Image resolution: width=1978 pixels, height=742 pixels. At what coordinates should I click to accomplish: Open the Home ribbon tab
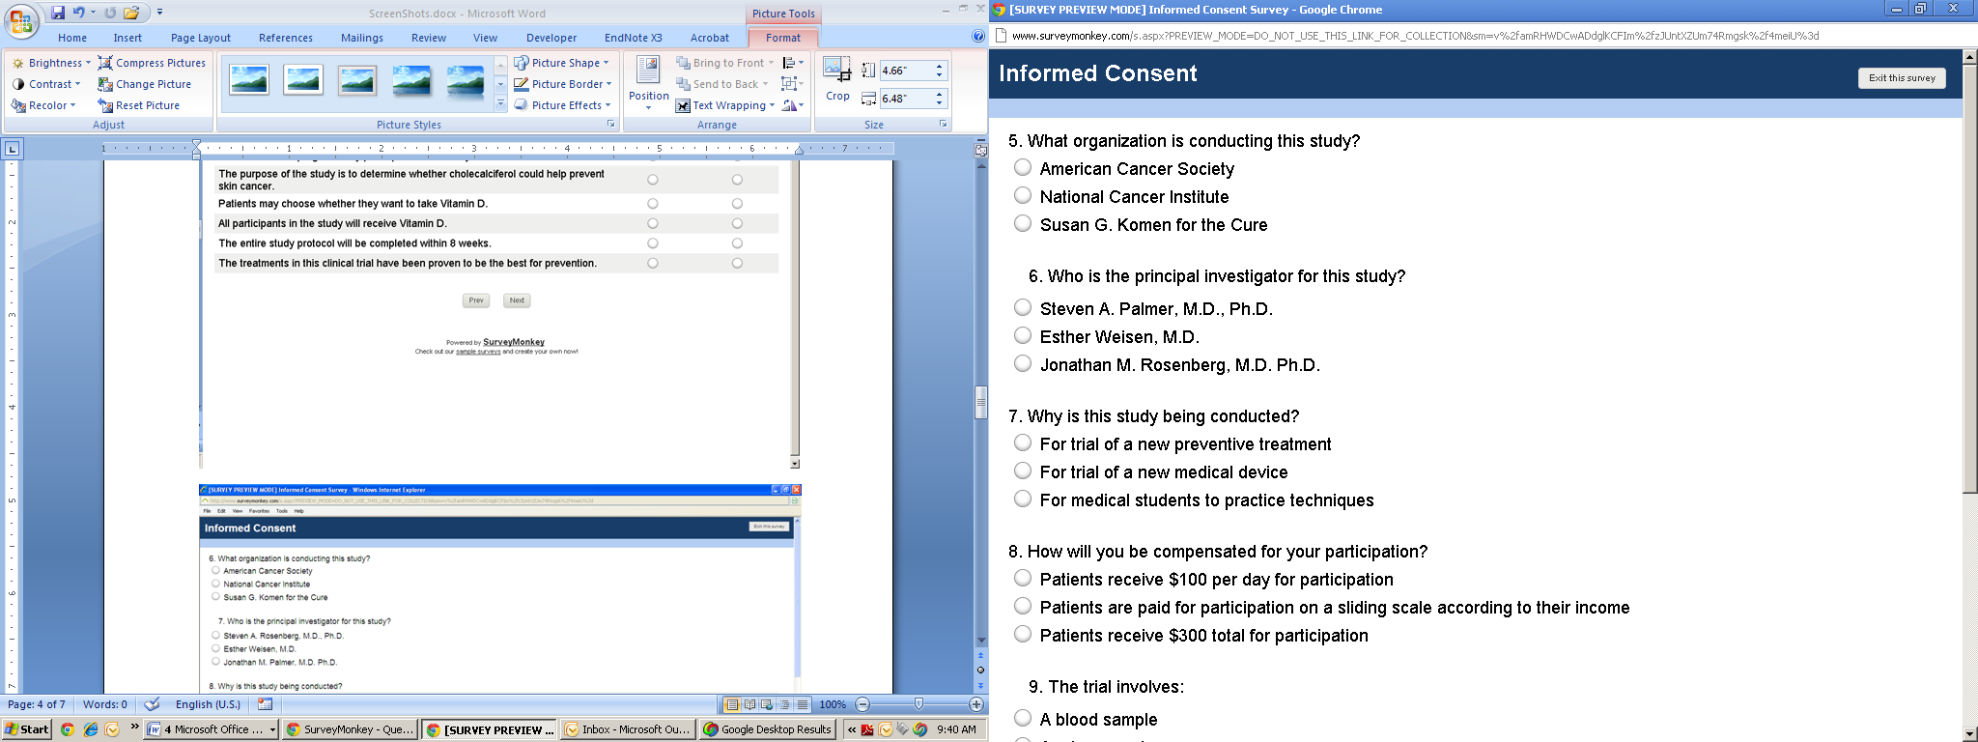(72, 38)
